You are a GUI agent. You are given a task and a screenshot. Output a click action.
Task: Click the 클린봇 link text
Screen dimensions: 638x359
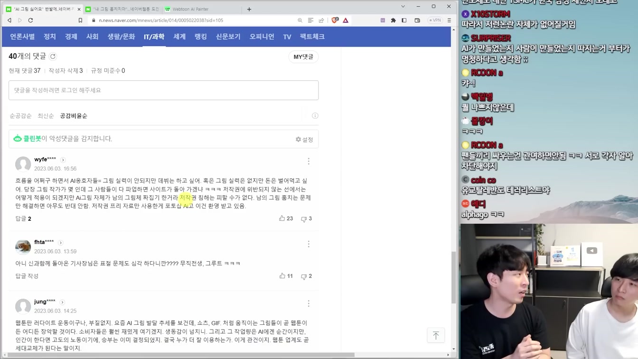[x=32, y=139]
